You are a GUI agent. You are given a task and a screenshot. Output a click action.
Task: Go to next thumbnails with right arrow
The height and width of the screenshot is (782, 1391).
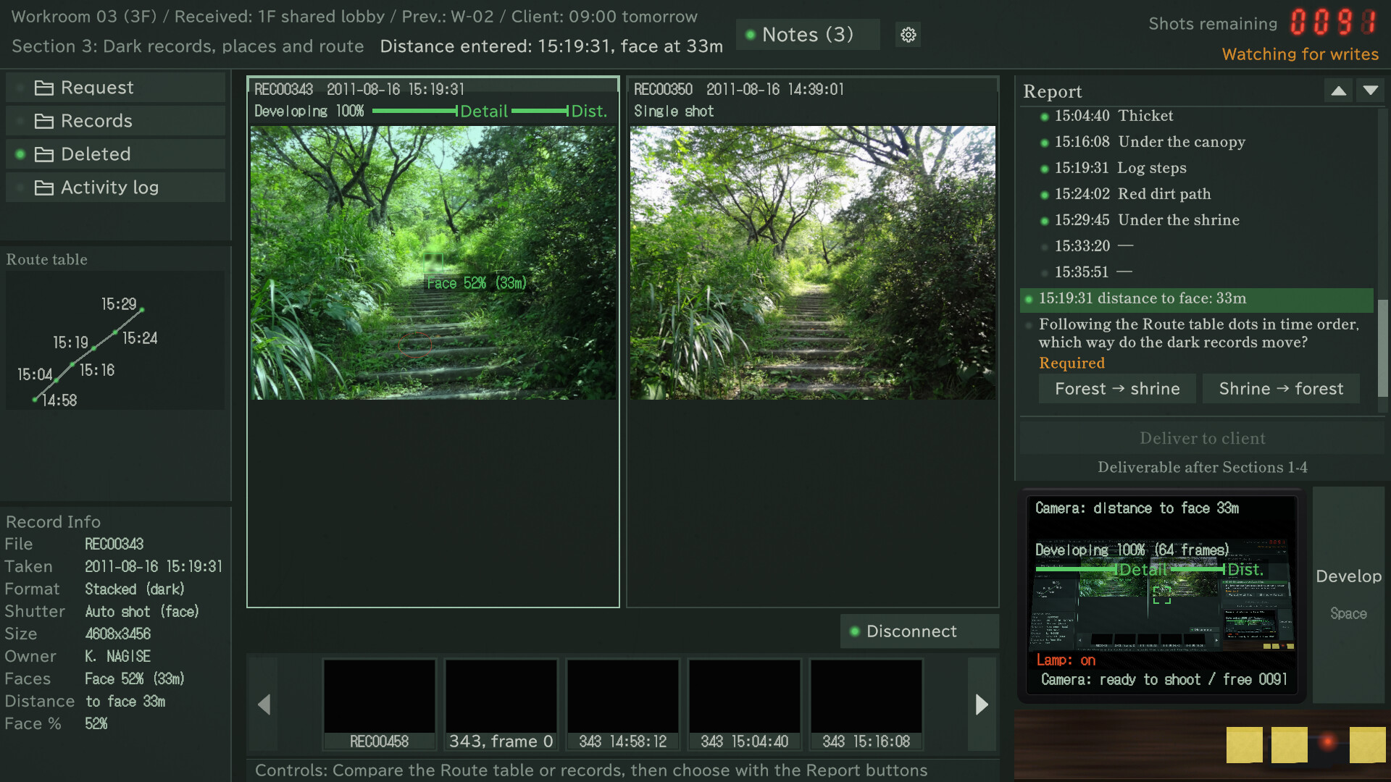tap(982, 705)
